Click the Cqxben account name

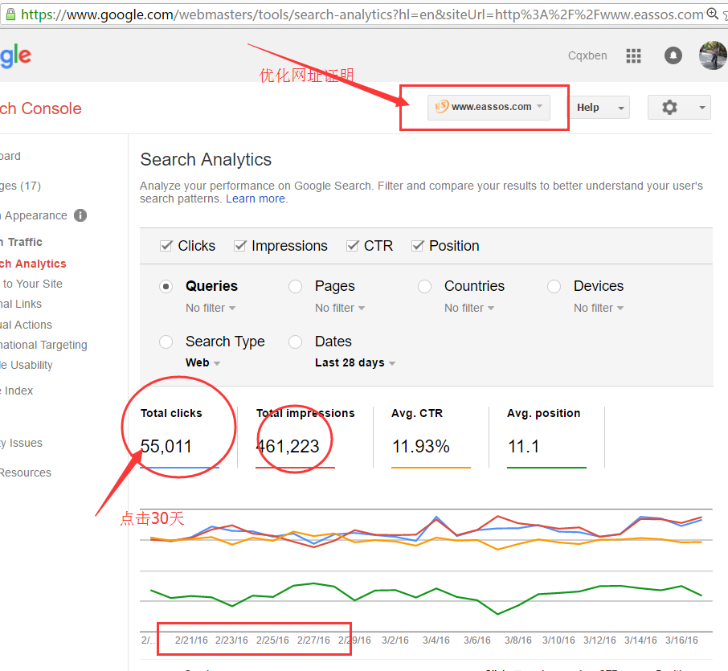point(587,55)
